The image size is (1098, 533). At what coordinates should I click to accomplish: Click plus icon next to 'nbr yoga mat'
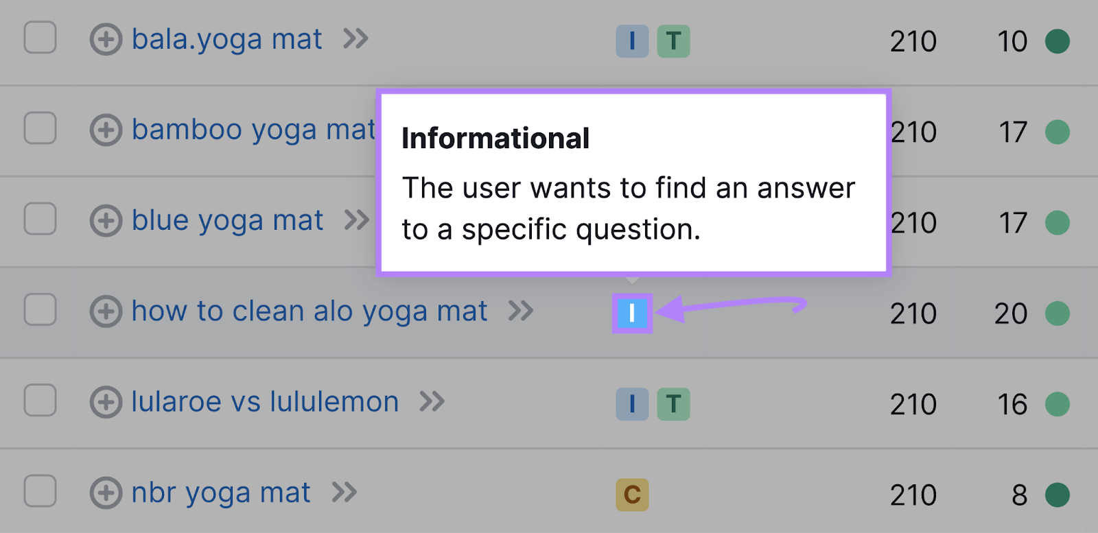coord(106,493)
